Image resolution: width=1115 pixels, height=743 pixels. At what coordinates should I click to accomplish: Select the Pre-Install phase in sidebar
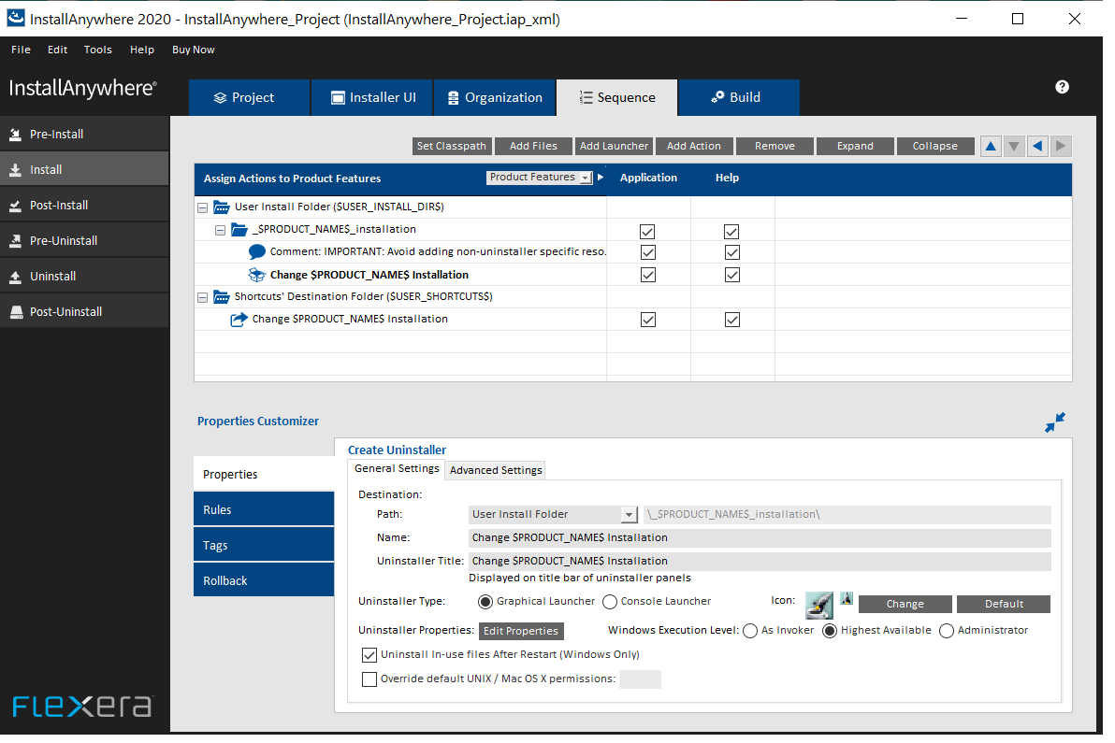pyautogui.click(x=84, y=134)
